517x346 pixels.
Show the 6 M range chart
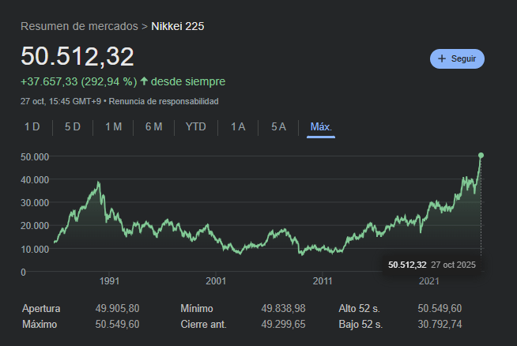[153, 126]
